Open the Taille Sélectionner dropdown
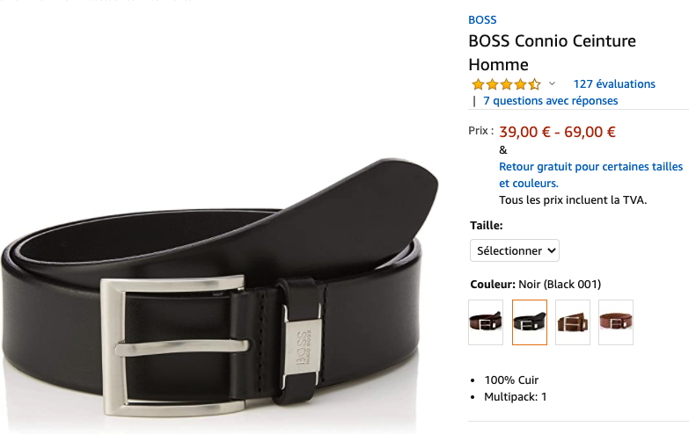This screenshot has width=696, height=434. [515, 250]
